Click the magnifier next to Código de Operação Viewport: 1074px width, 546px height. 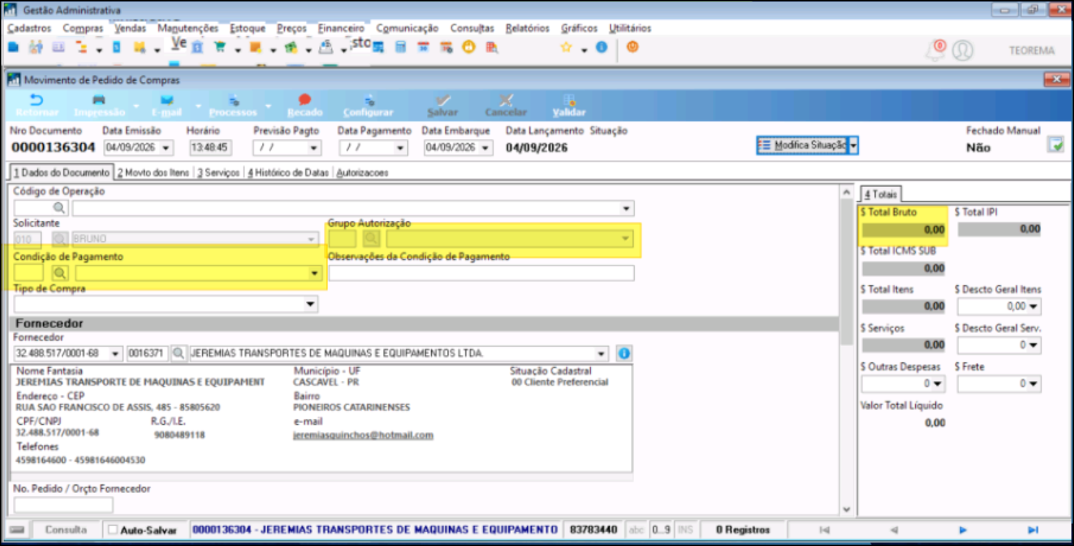click(x=59, y=208)
